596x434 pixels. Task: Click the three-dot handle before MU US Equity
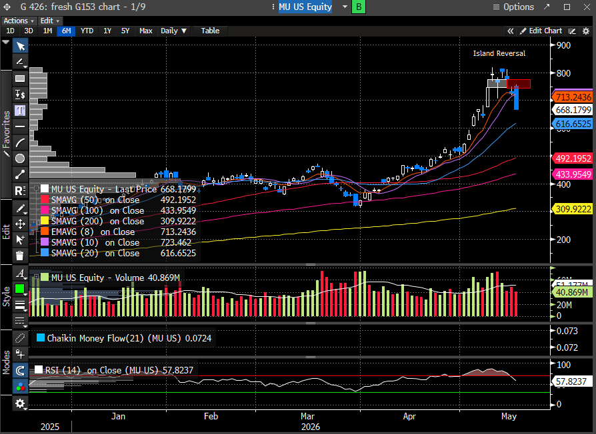tap(273, 7)
